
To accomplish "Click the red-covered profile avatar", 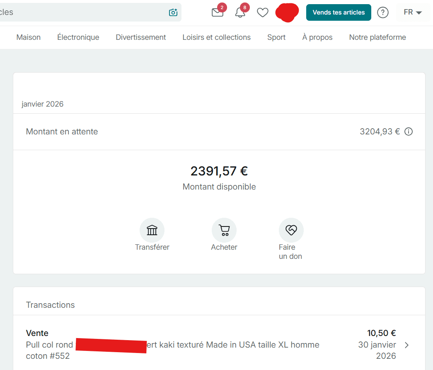I will click(x=287, y=12).
